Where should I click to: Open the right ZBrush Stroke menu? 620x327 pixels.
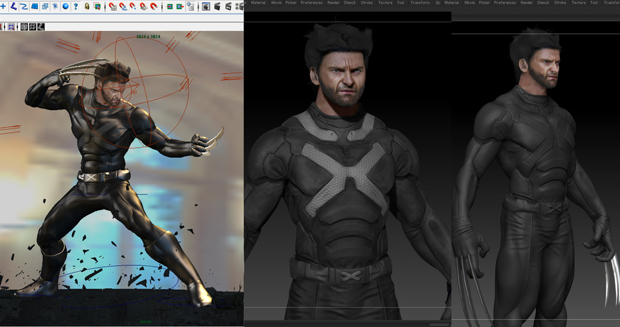pos(560,2)
